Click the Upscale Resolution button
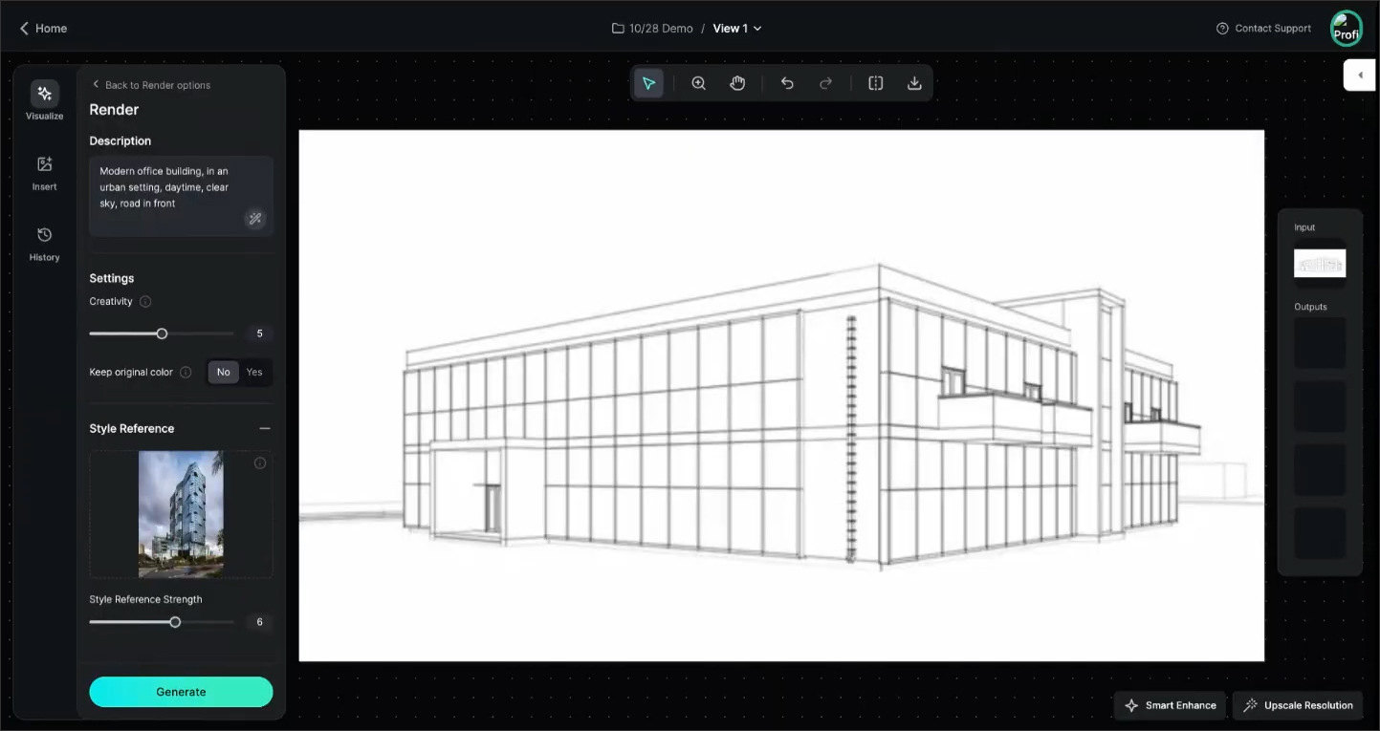The height and width of the screenshot is (731, 1380). pyautogui.click(x=1298, y=705)
